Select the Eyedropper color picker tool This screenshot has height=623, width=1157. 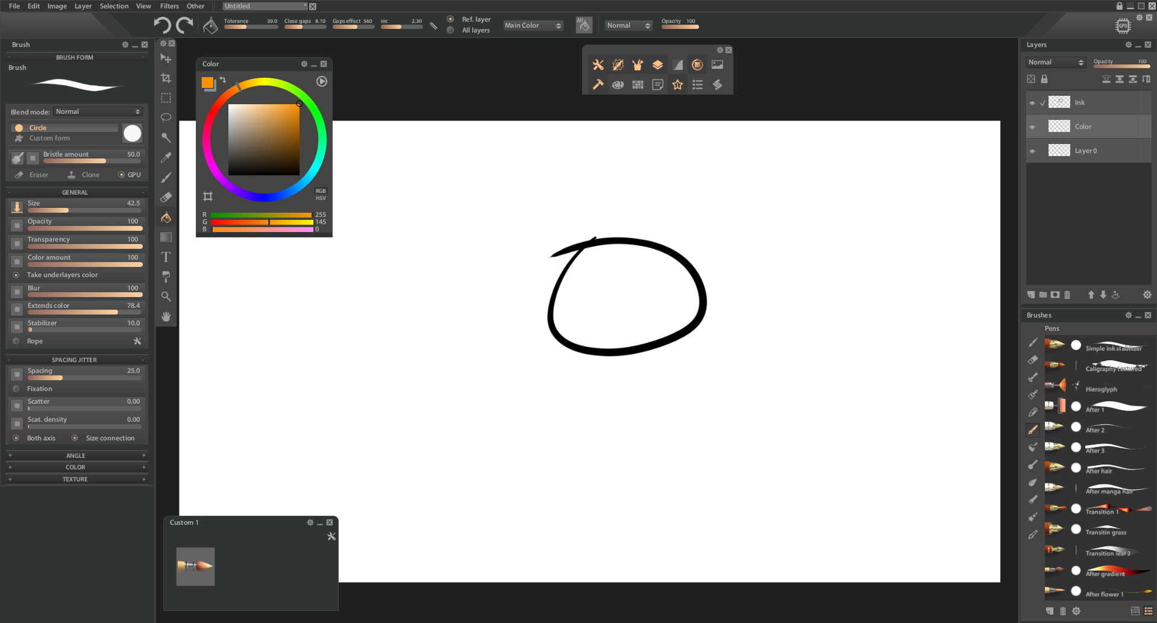(x=166, y=157)
